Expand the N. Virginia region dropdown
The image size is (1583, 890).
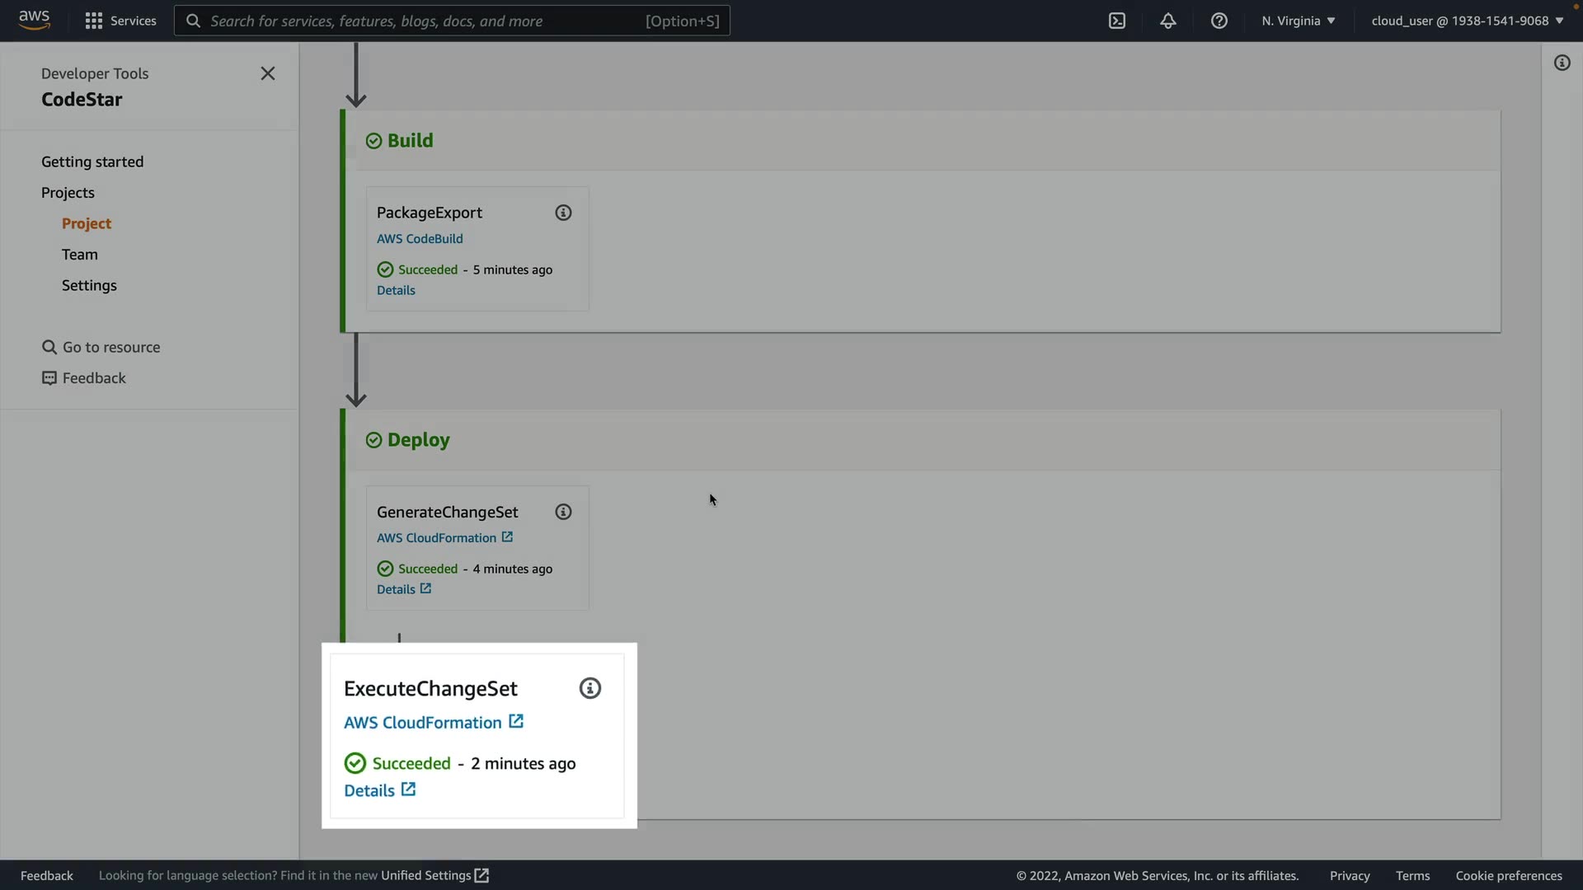[1298, 21]
